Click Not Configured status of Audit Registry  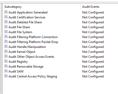click(x=93, y=62)
